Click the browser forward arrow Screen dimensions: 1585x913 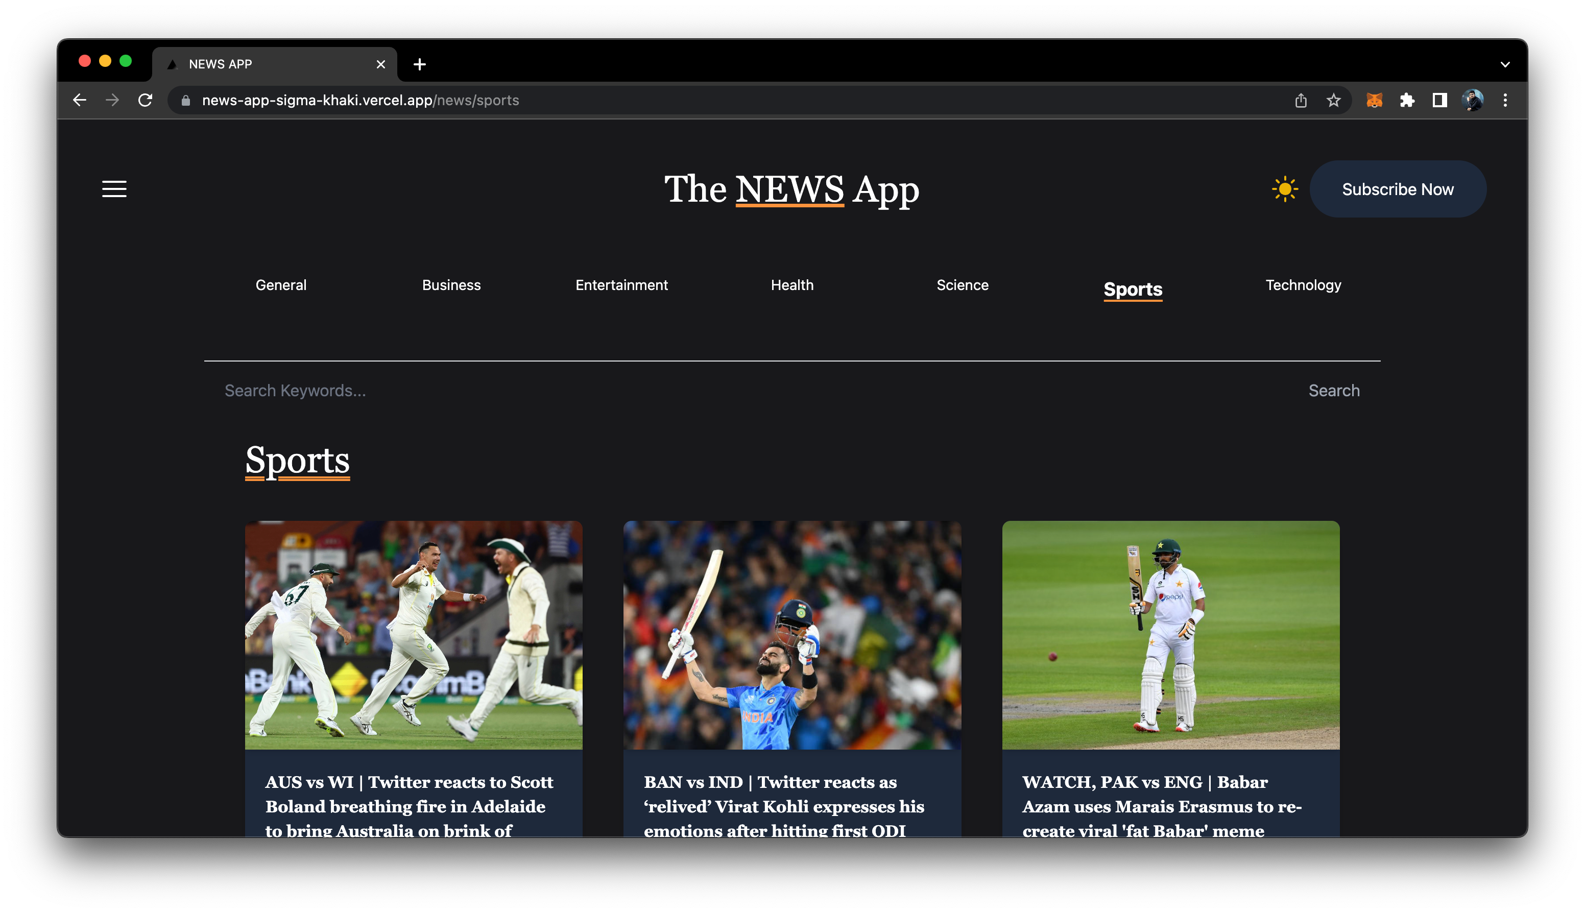tap(112, 100)
